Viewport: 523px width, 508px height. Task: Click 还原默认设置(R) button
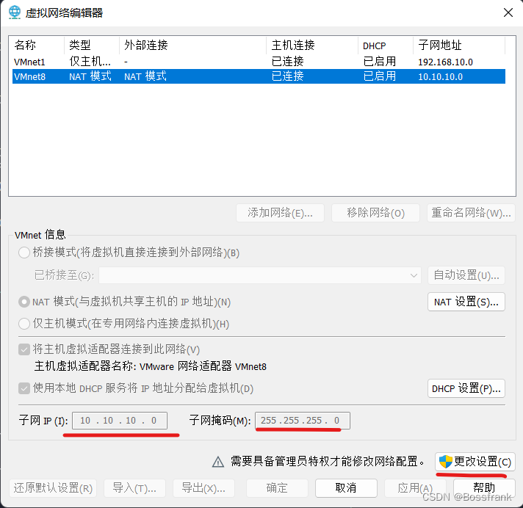point(53,488)
